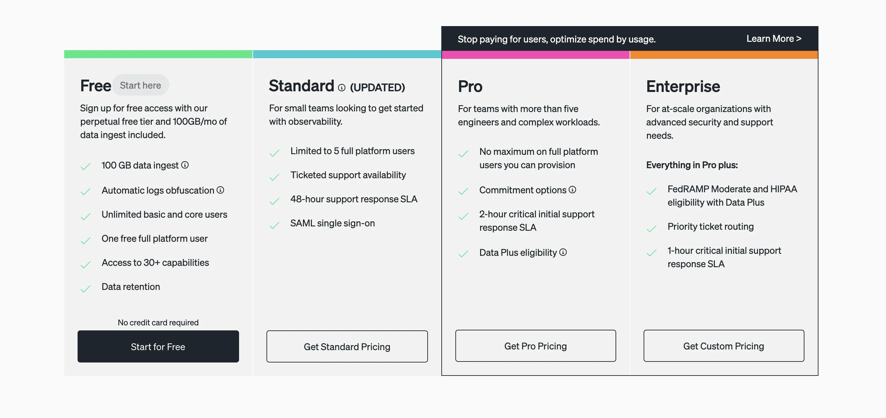Click the checkmark next to Ticketed support availability
The width and height of the screenshot is (886, 418).
point(274,177)
